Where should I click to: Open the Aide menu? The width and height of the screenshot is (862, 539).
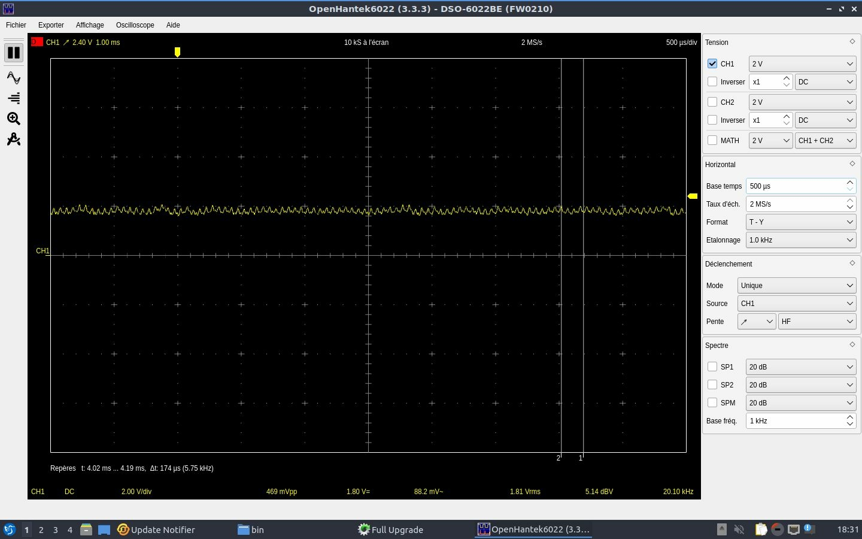[x=173, y=25]
